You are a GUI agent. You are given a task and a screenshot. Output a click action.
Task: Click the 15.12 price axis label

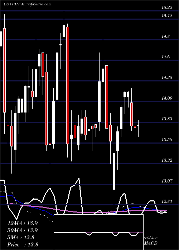(167, 16)
